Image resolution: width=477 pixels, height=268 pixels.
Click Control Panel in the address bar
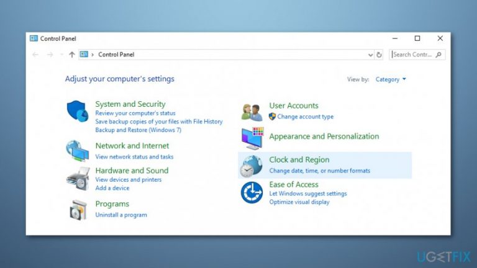116,55
